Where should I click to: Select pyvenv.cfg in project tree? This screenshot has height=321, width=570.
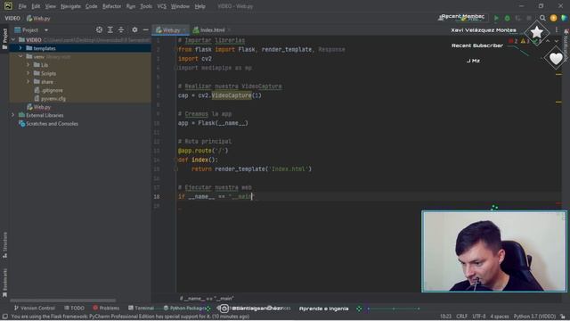53,99
